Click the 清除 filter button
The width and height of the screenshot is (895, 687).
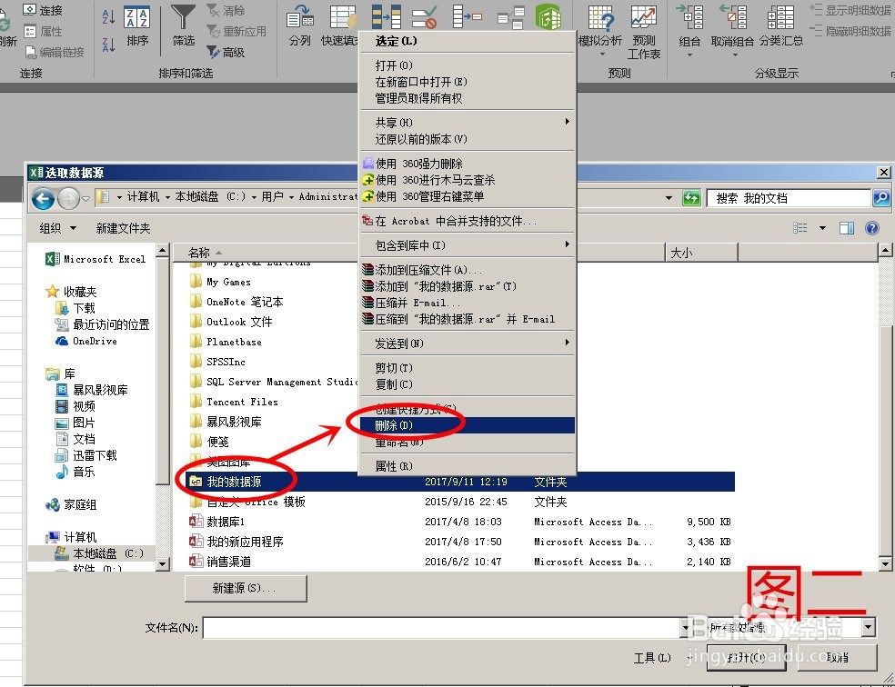(x=226, y=10)
